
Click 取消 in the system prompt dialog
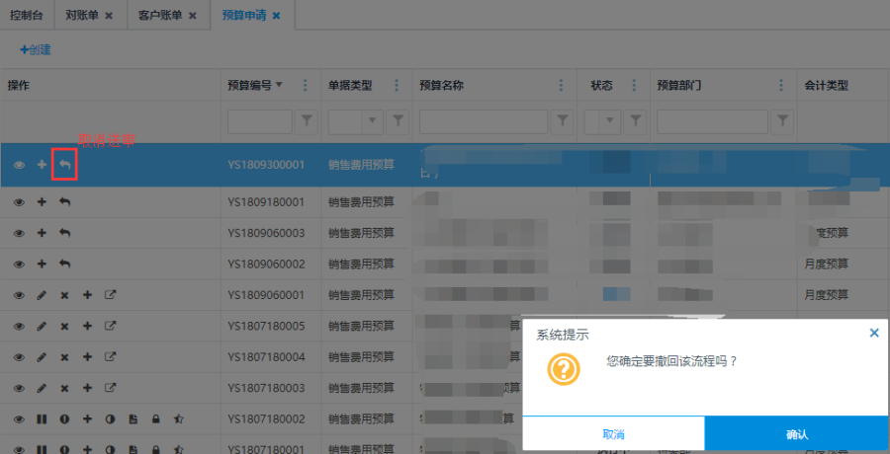pos(613,434)
